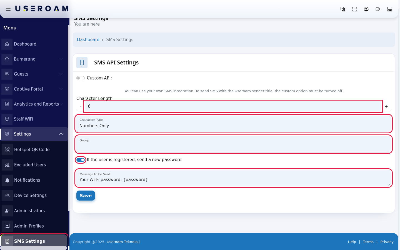This screenshot has width=400, height=250.
Task: Toggle send new password for registered users
Action: point(81,160)
